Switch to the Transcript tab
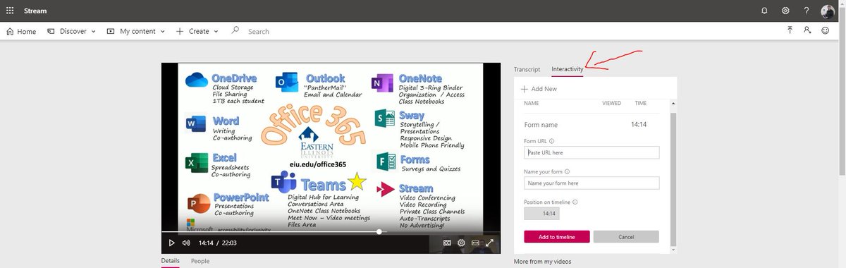The width and height of the screenshot is (846, 268). (527, 69)
